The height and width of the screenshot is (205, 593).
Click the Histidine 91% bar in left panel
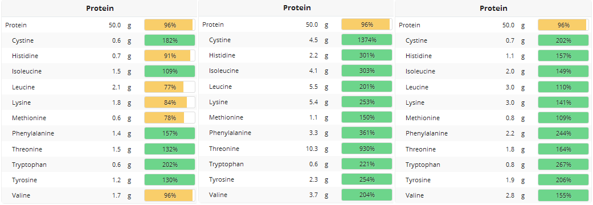[170, 56]
